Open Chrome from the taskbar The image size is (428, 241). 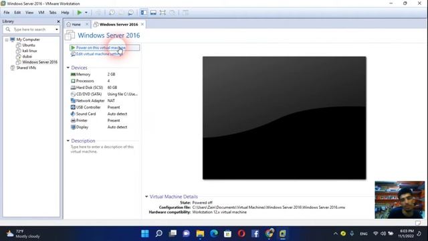click(269, 233)
